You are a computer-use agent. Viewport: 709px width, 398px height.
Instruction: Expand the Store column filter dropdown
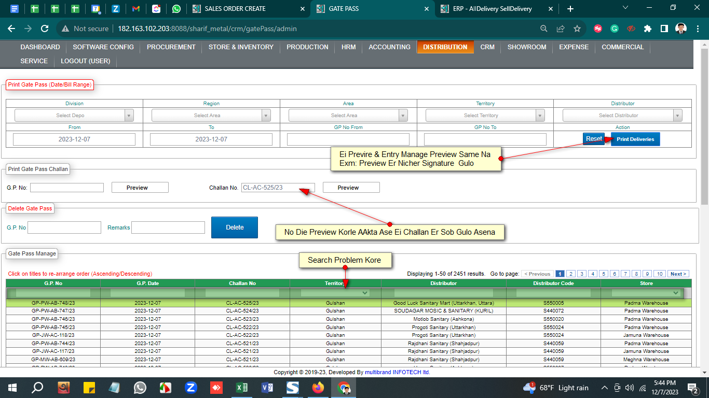pyautogui.click(x=646, y=293)
